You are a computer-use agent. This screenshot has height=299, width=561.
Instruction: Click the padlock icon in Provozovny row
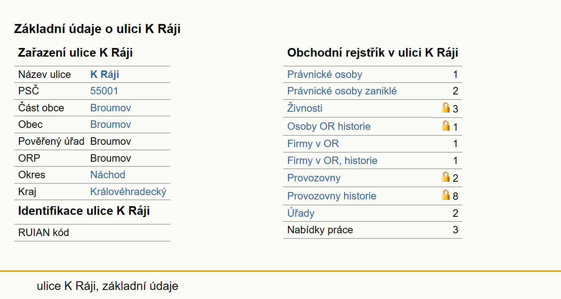[445, 177]
